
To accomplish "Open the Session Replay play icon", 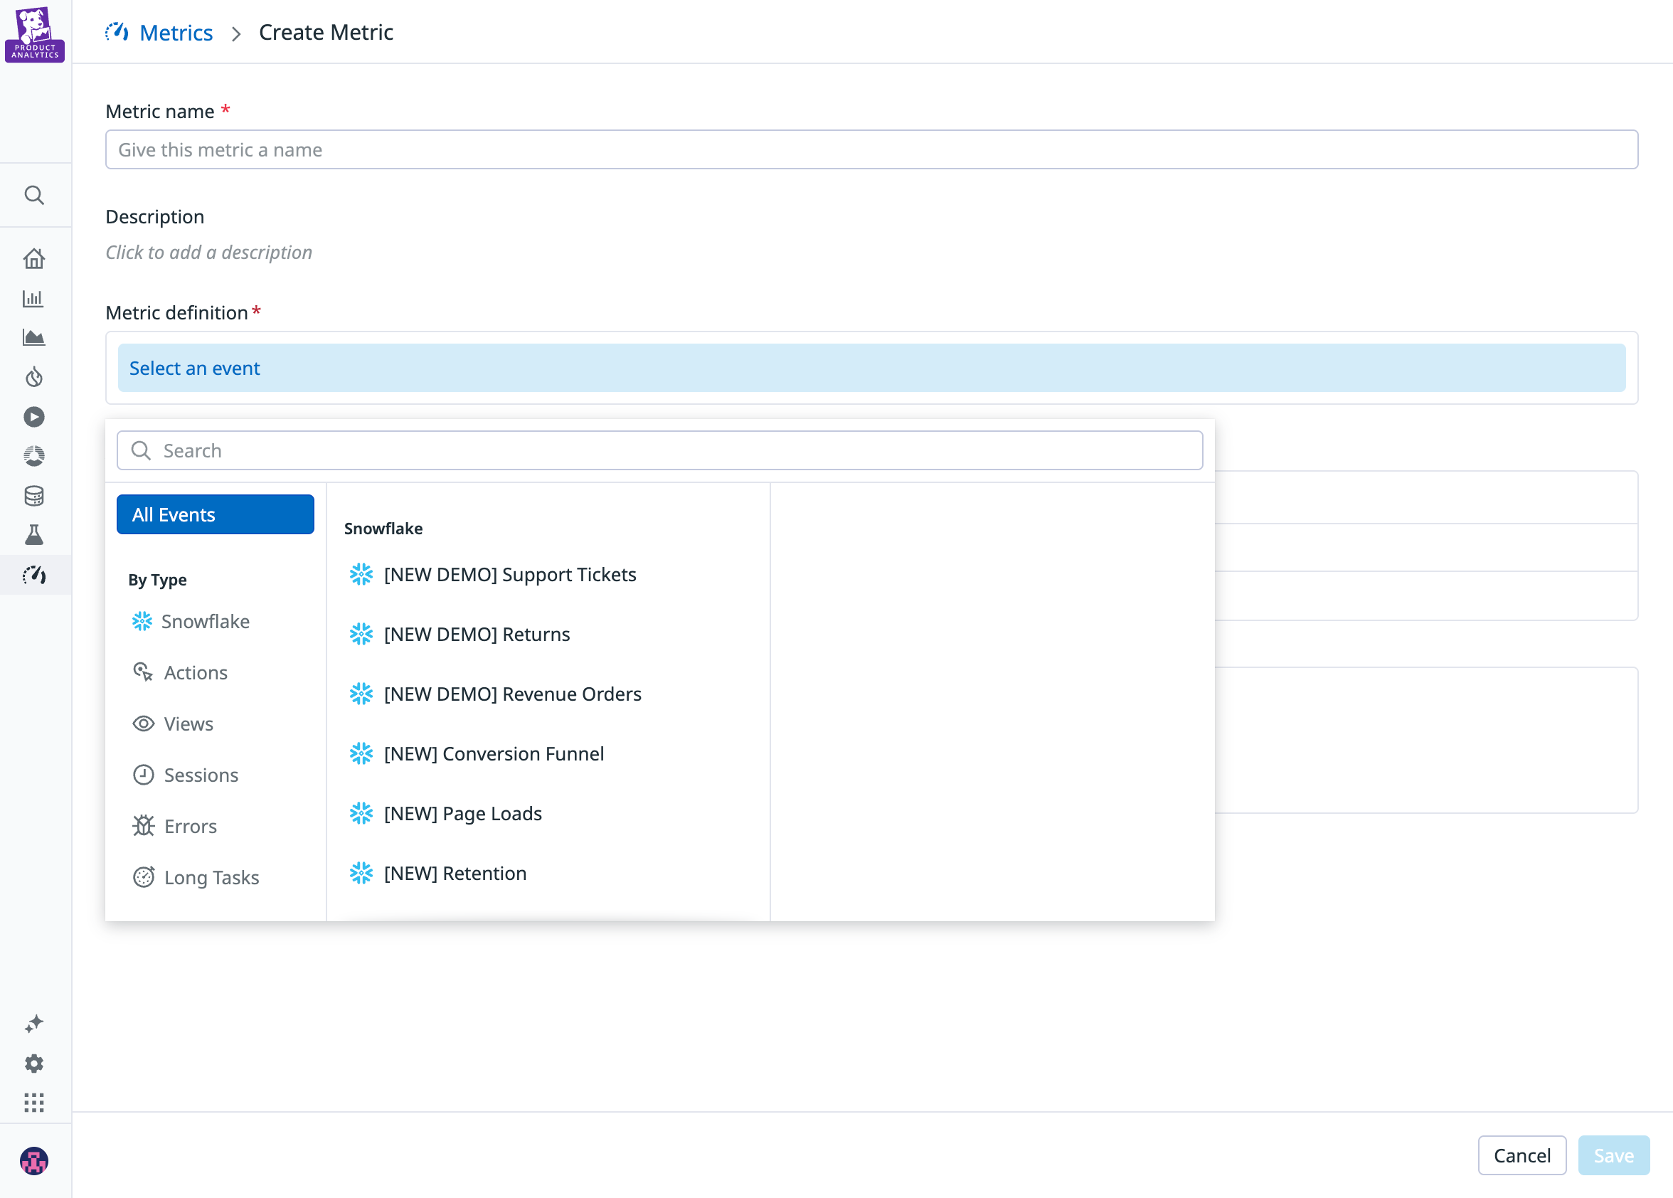I will pos(35,417).
